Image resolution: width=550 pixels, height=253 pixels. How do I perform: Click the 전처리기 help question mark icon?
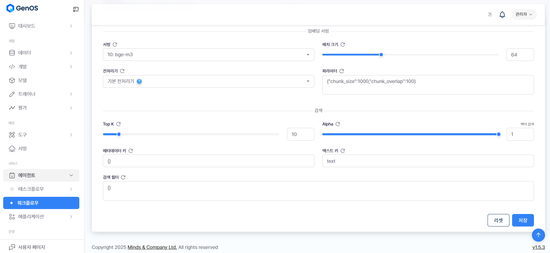pyautogui.click(x=139, y=82)
